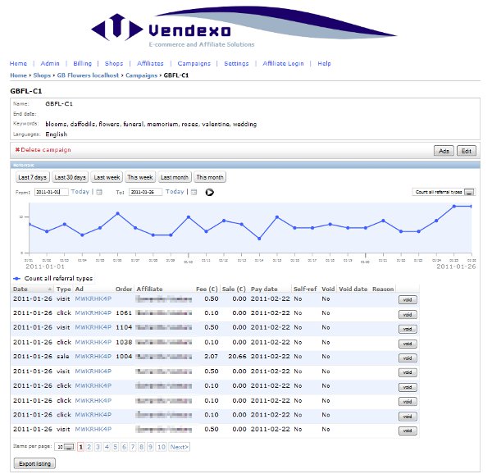Click the red Delete campaign link
492x474 pixels.
point(43,149)
